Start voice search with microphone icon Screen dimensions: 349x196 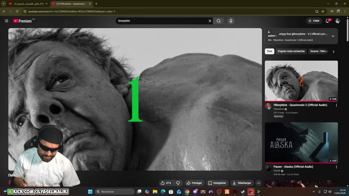231,21
